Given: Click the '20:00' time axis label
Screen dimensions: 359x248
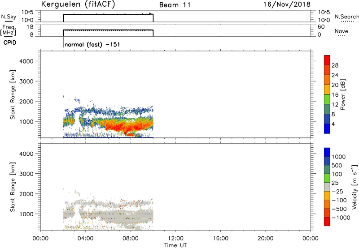Looking at the screenshot, I should (266, 239).
